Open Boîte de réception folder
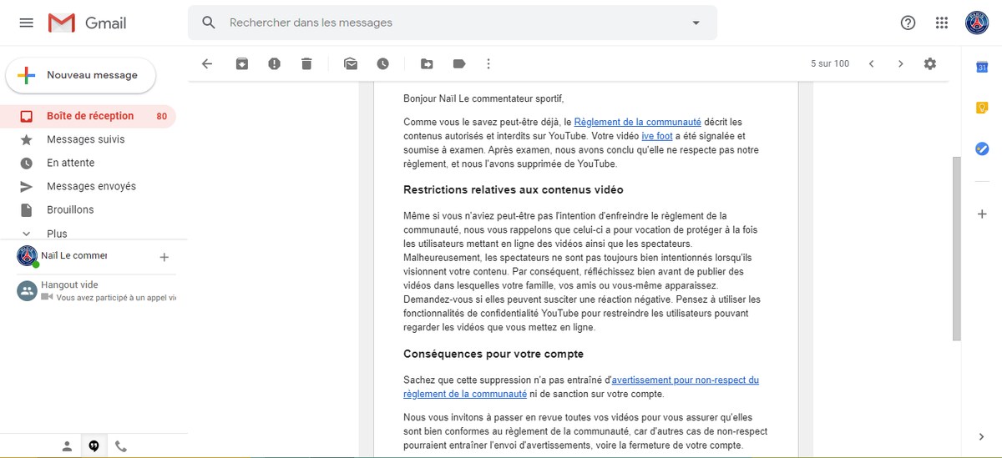The width and height of the screenshot is (1002, 458). pos(89,116)
